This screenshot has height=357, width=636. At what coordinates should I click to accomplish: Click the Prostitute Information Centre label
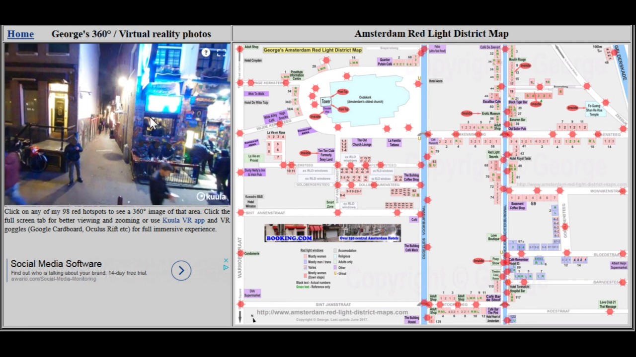click(x=297, y=75)
